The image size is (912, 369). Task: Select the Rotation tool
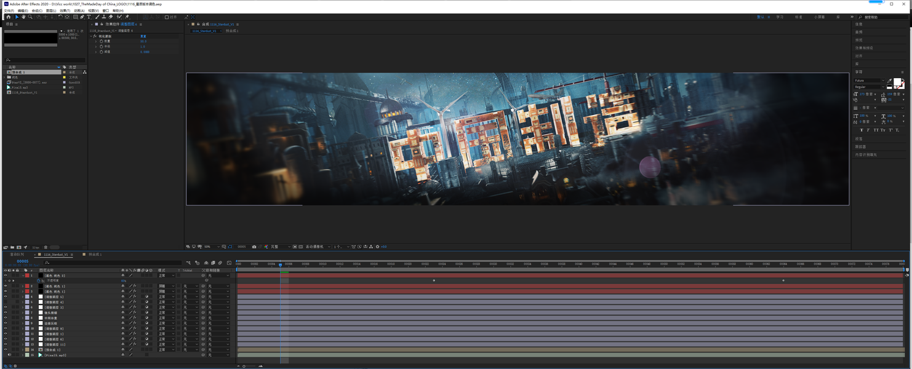coord(60,17)
